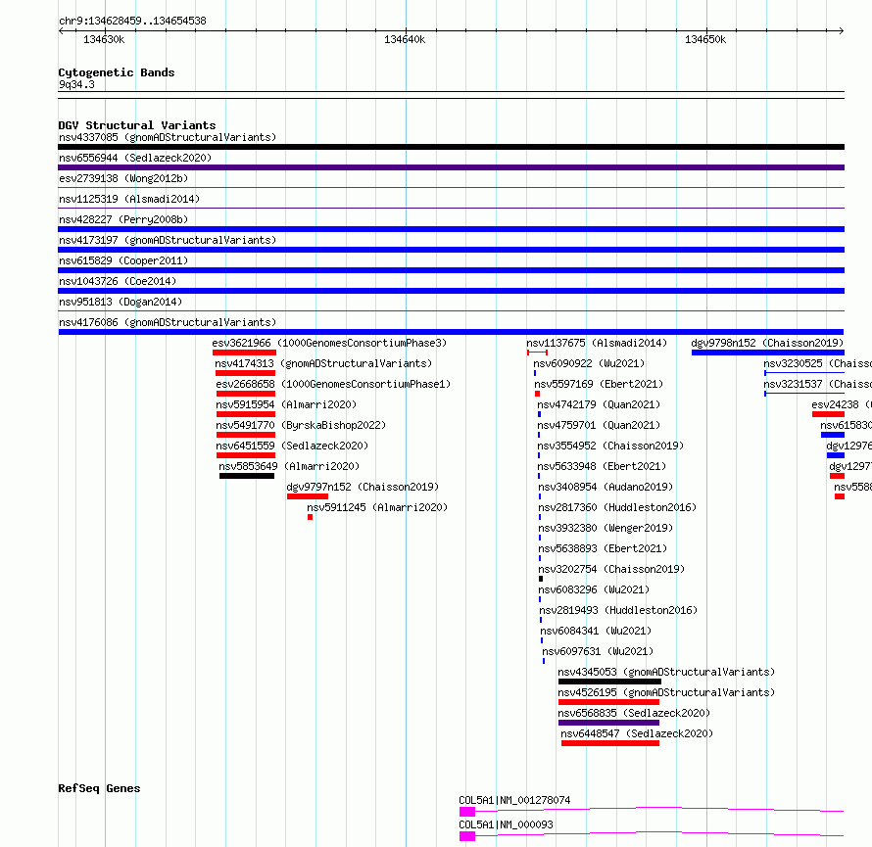
Task: Click the red bracket glyph under nsv1137675
Action: point(537,353)
